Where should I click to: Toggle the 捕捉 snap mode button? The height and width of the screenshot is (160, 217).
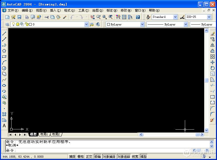pyautogui.click(x=72, y=157)
